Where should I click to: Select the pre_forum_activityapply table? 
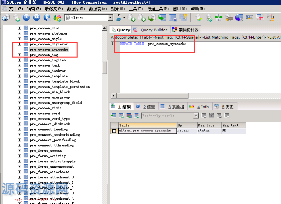[53, 161]
